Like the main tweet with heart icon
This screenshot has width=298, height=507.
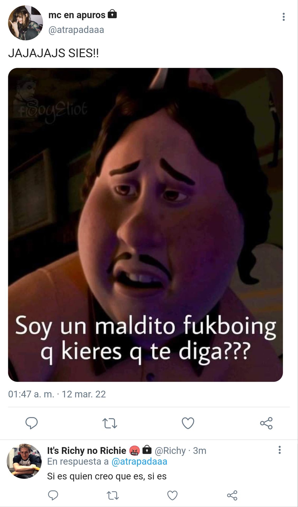188,423
